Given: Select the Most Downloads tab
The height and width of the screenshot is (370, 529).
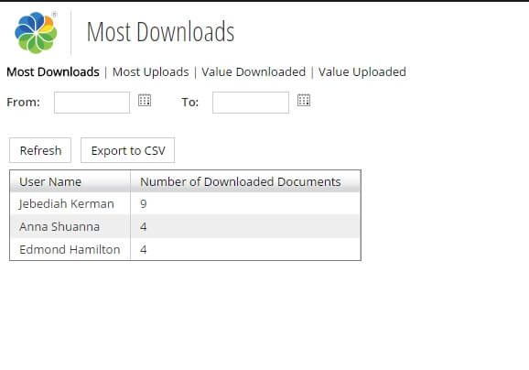Looking at the screenshot, I should pos(53,72).
